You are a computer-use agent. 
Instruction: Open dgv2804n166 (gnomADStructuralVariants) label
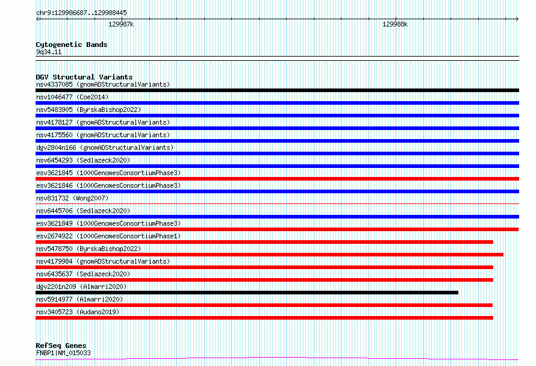click(105, 147)
